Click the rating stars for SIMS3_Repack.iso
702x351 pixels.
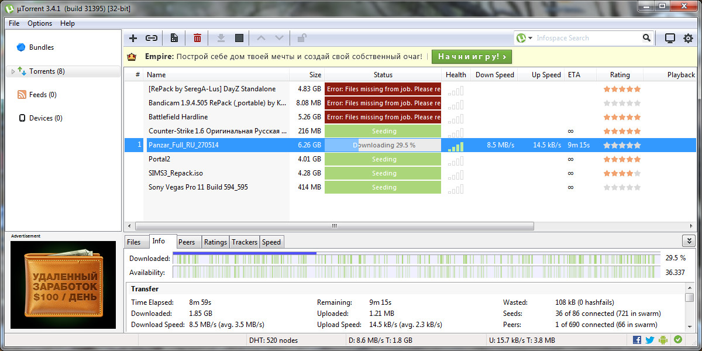pyautogui.click(x=622, y=173)
